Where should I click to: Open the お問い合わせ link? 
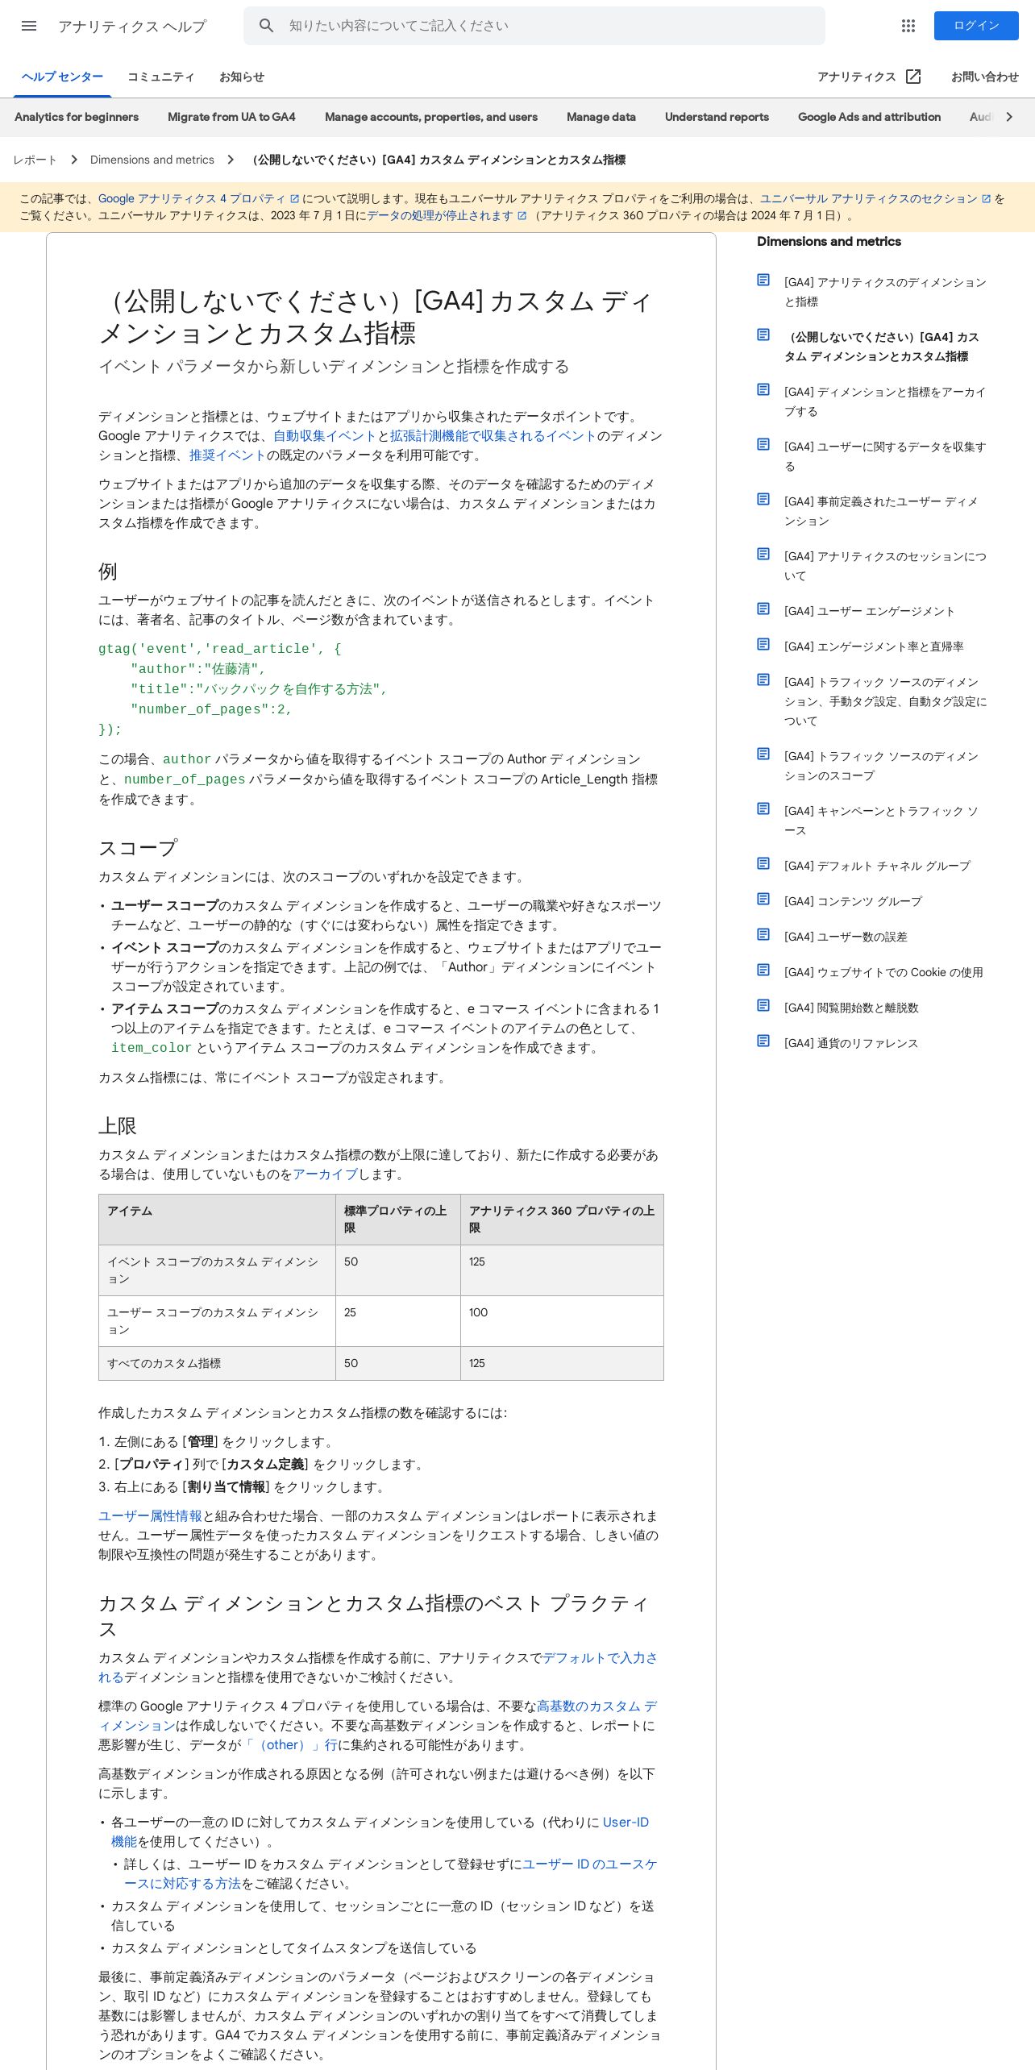click(984, 77)
